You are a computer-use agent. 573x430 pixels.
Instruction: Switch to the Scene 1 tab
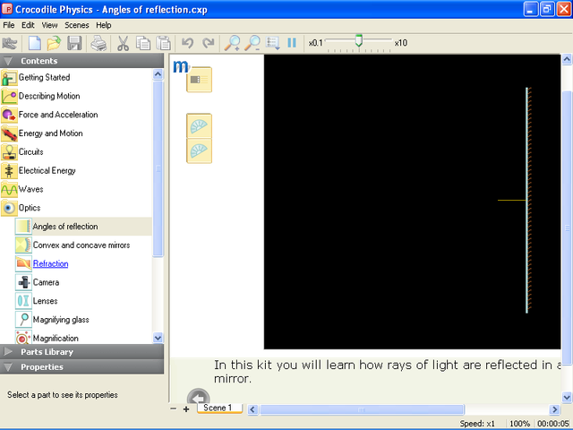click(219, 408)
